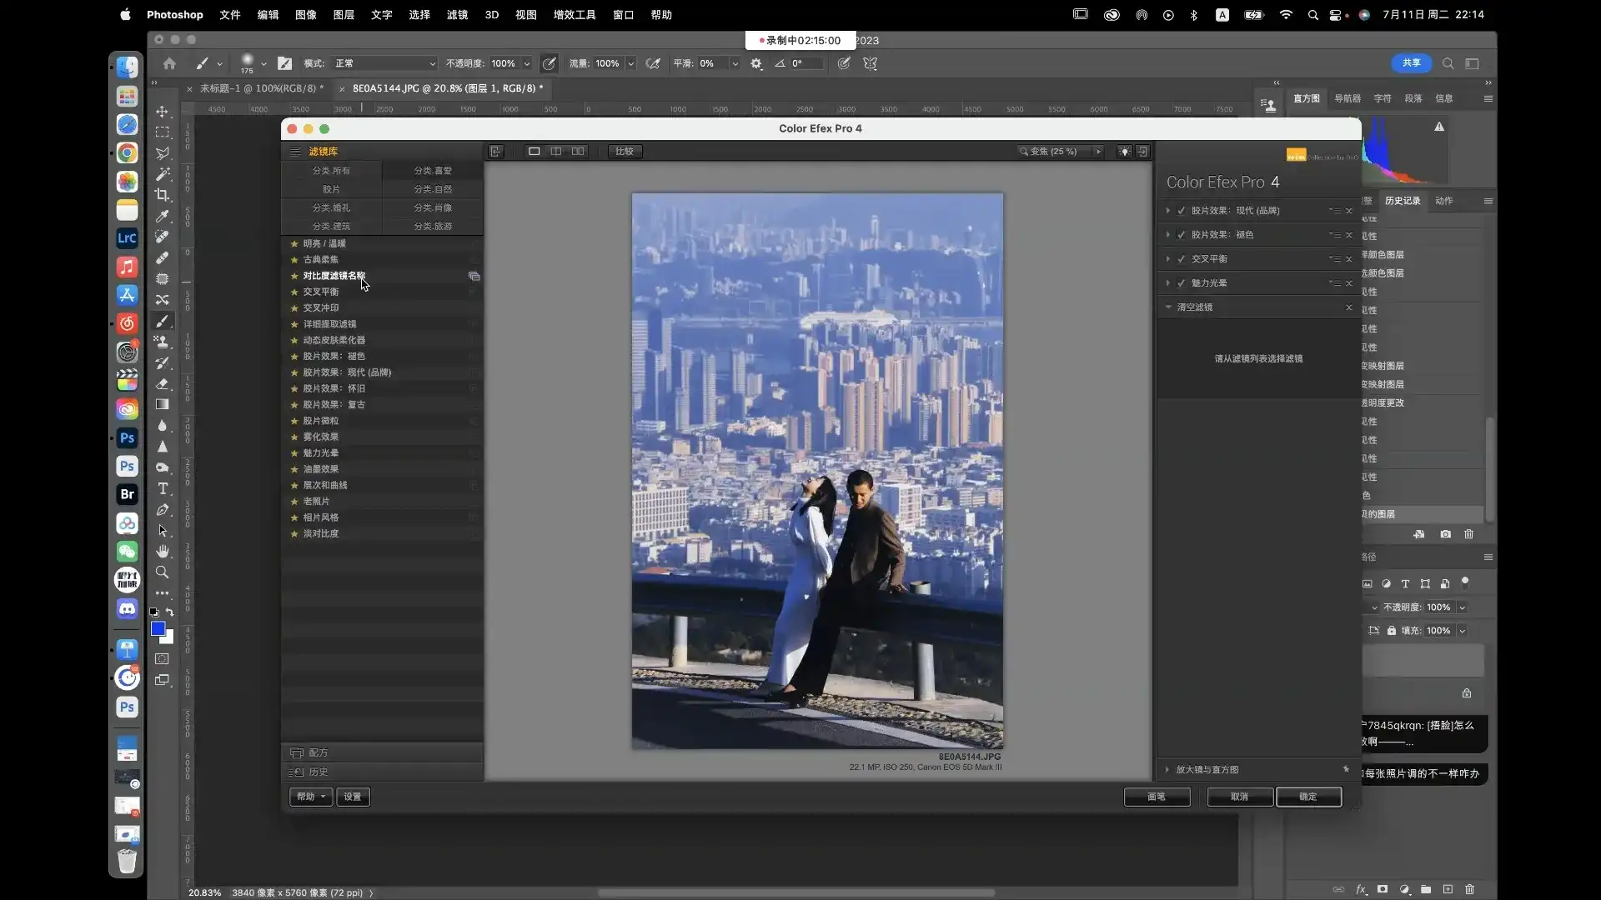The height and width of the screenshot is (900, 1601).
Task: Click the background brightness lightbulb icon
Action: tap(1124, 152)
